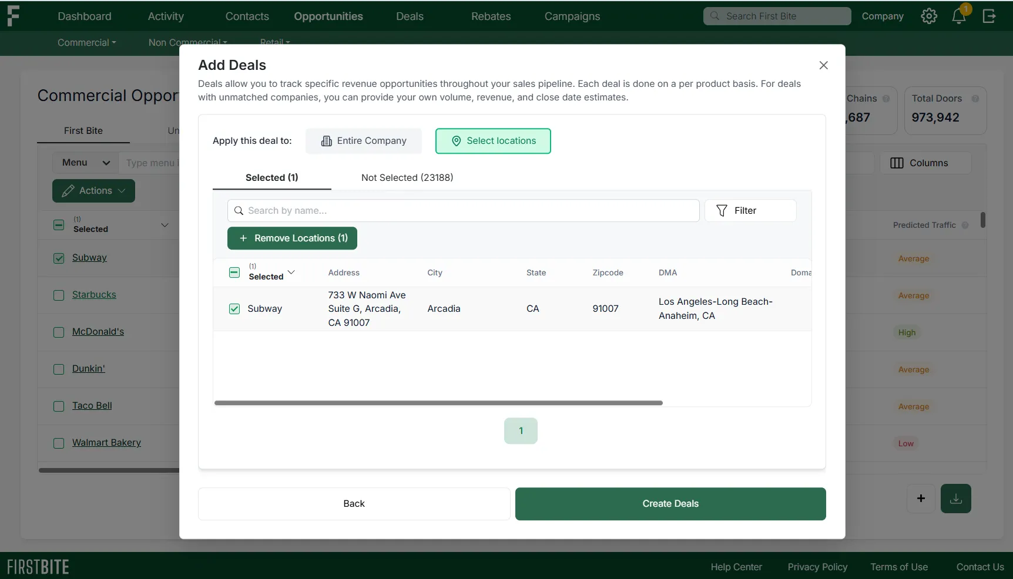
Task: Go to page 1 of locations
Action: tap(521, 431)
